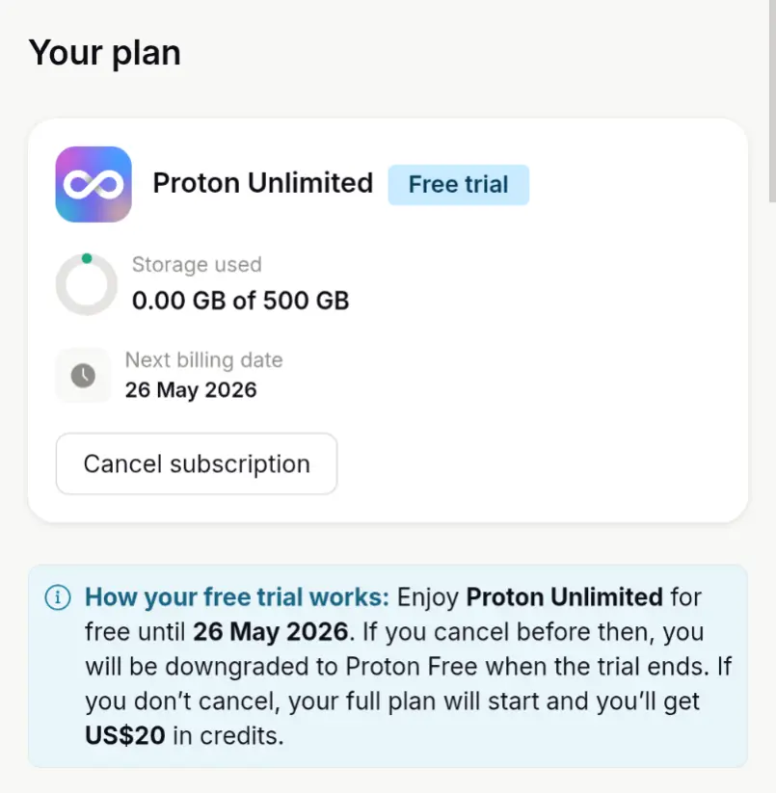The image size is (776, 793).
Task: Click the clock icon beside next billing date
Action: pos(83,375)
